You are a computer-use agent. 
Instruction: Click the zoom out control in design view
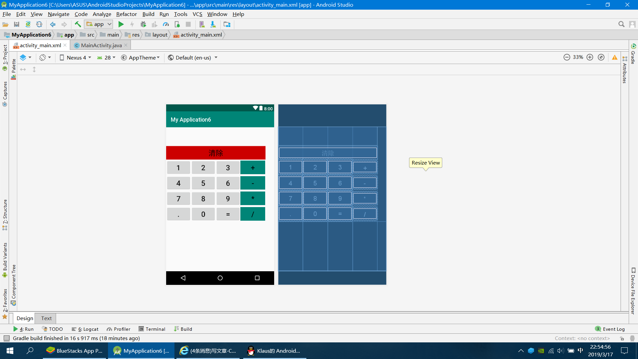pos(567,57)
